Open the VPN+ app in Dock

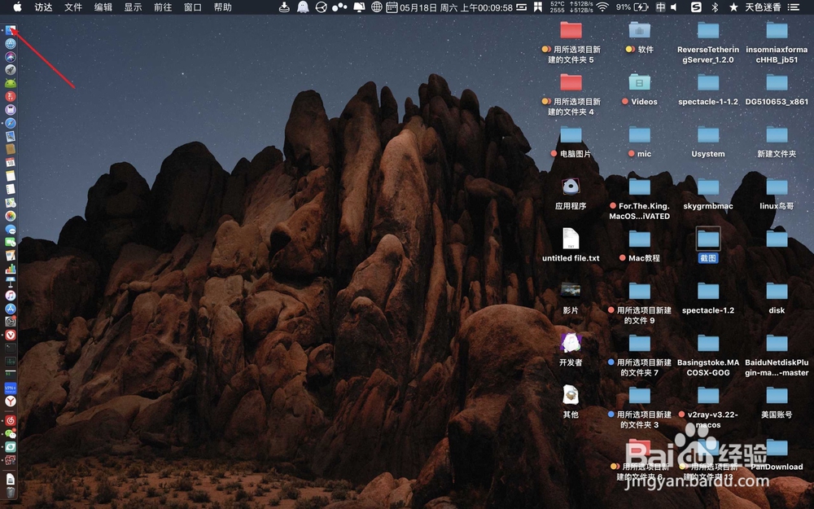tap(11, 388)
